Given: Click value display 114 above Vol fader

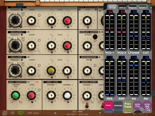Looking at the screenshot, I should point(134,58).
